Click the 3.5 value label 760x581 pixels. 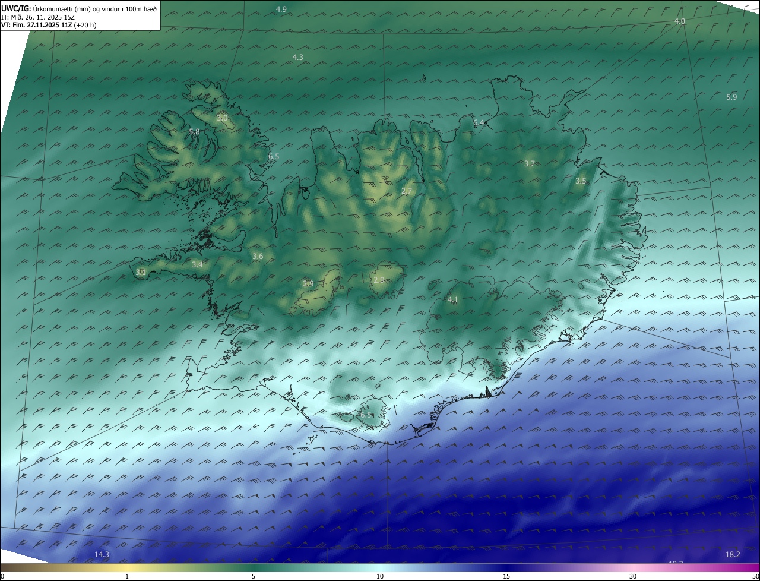[x=581, y=181]
